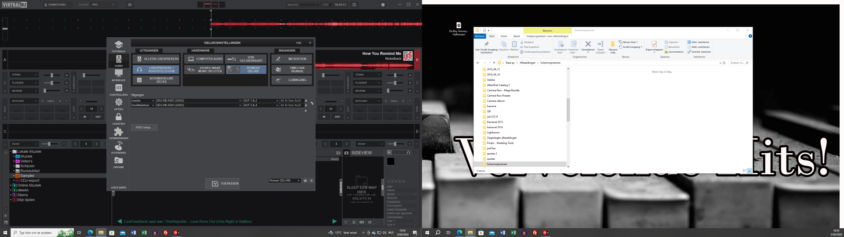The image size is (844, 237).
Task: Switch to the Beeld ribbon tab
Action: (x=517, y=36)
